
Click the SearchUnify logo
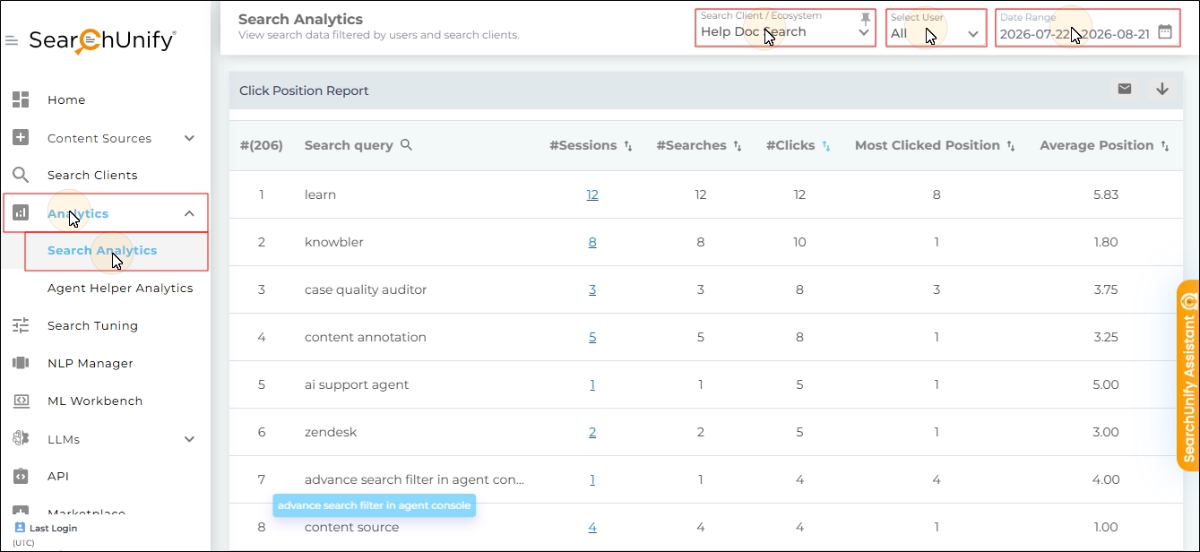(102, 40)
